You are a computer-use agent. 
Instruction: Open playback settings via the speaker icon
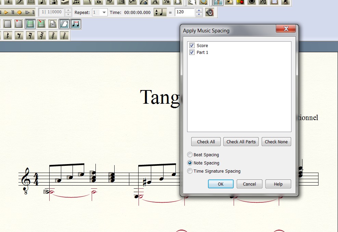pyautogui.click(x=209, y=13)
